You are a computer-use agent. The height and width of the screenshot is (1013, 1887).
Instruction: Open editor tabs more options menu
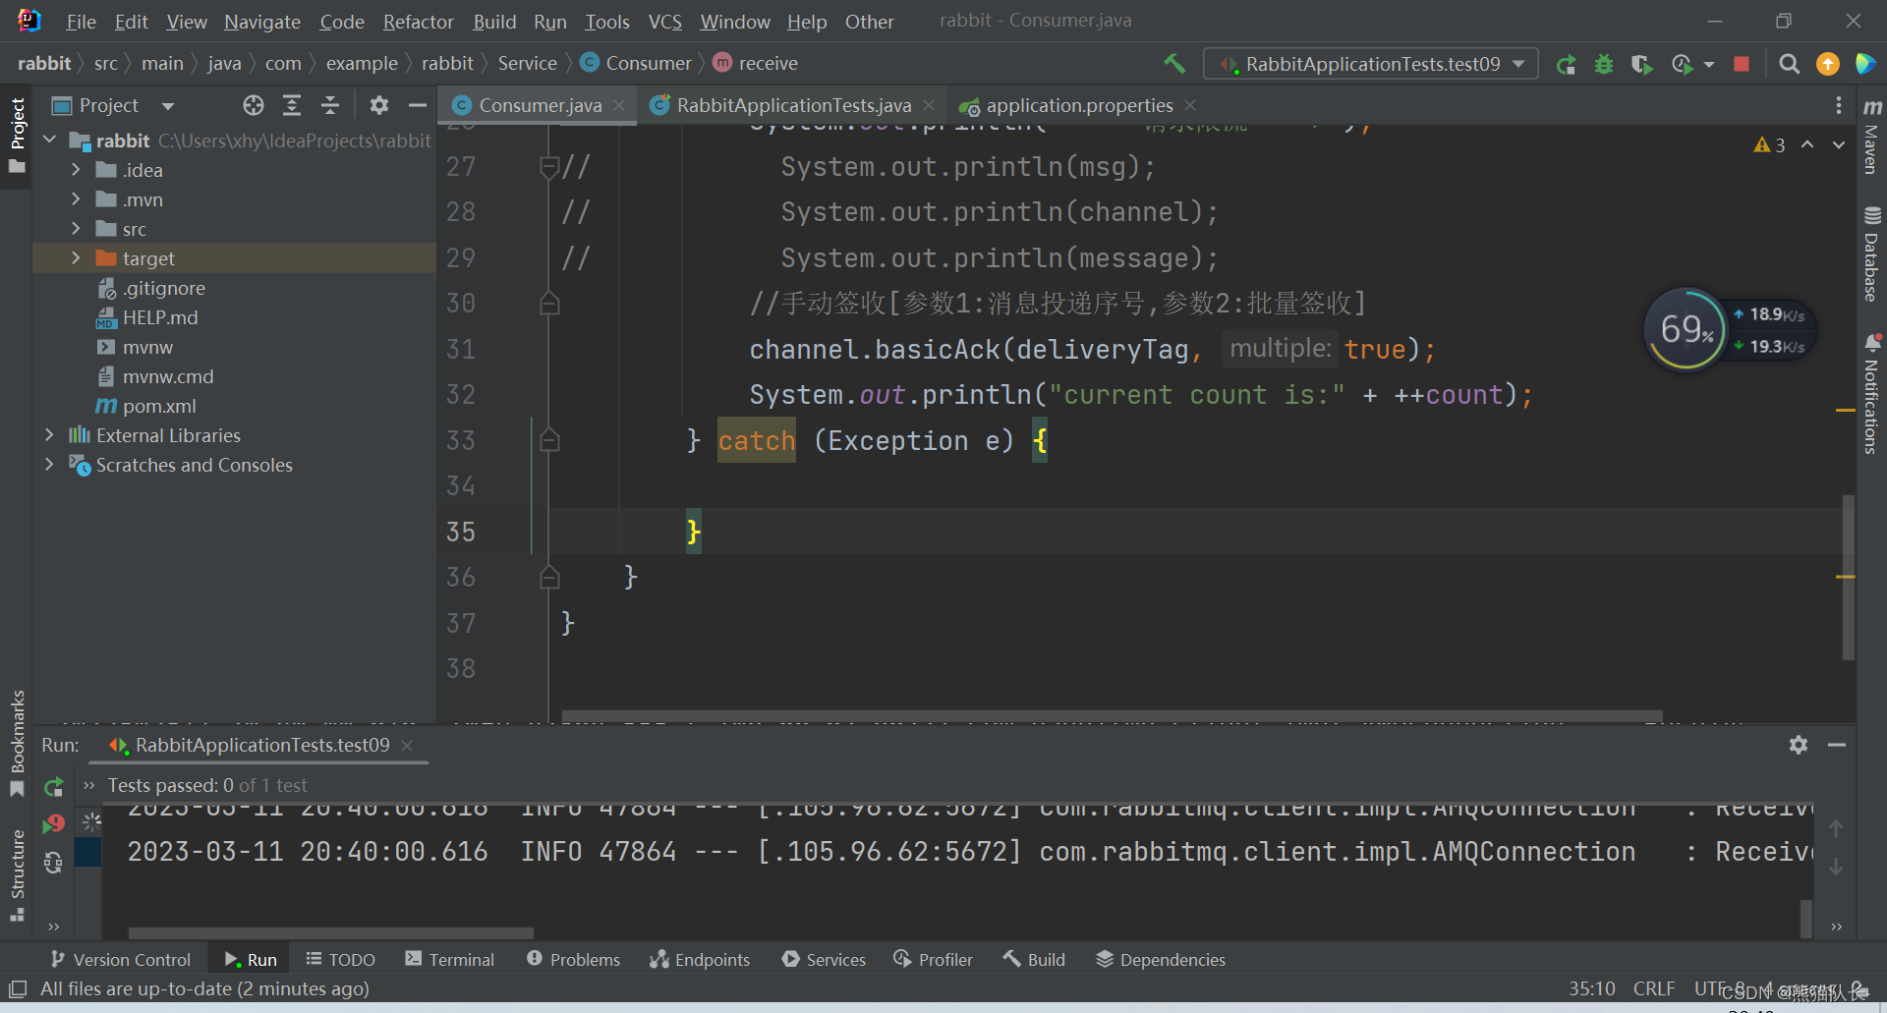[1839, 105]
